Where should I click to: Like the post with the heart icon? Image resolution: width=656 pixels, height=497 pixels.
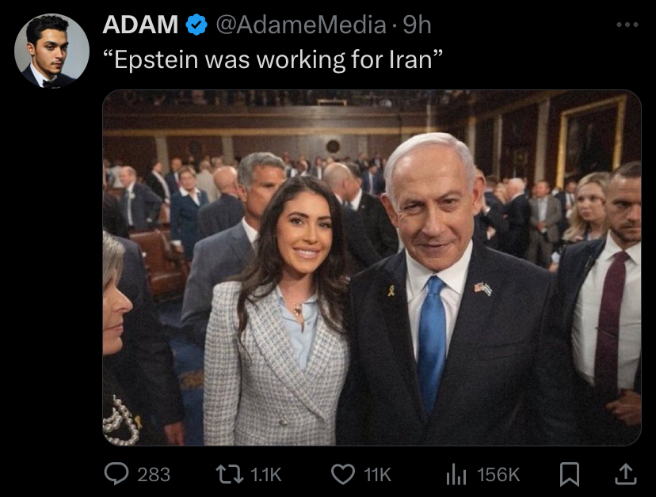point(343,475)
